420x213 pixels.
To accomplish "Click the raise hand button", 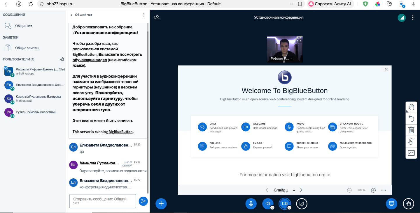I will [409, 204].
